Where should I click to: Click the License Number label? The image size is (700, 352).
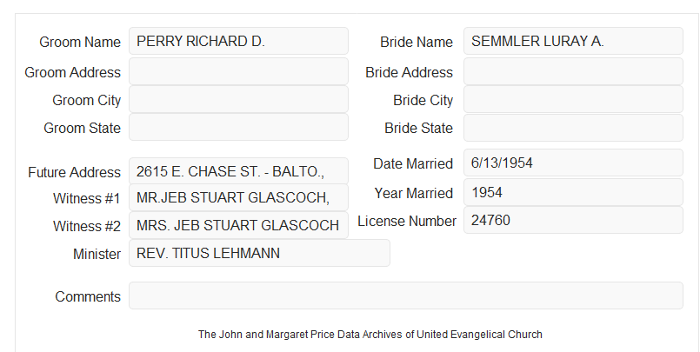click(407, 222)
